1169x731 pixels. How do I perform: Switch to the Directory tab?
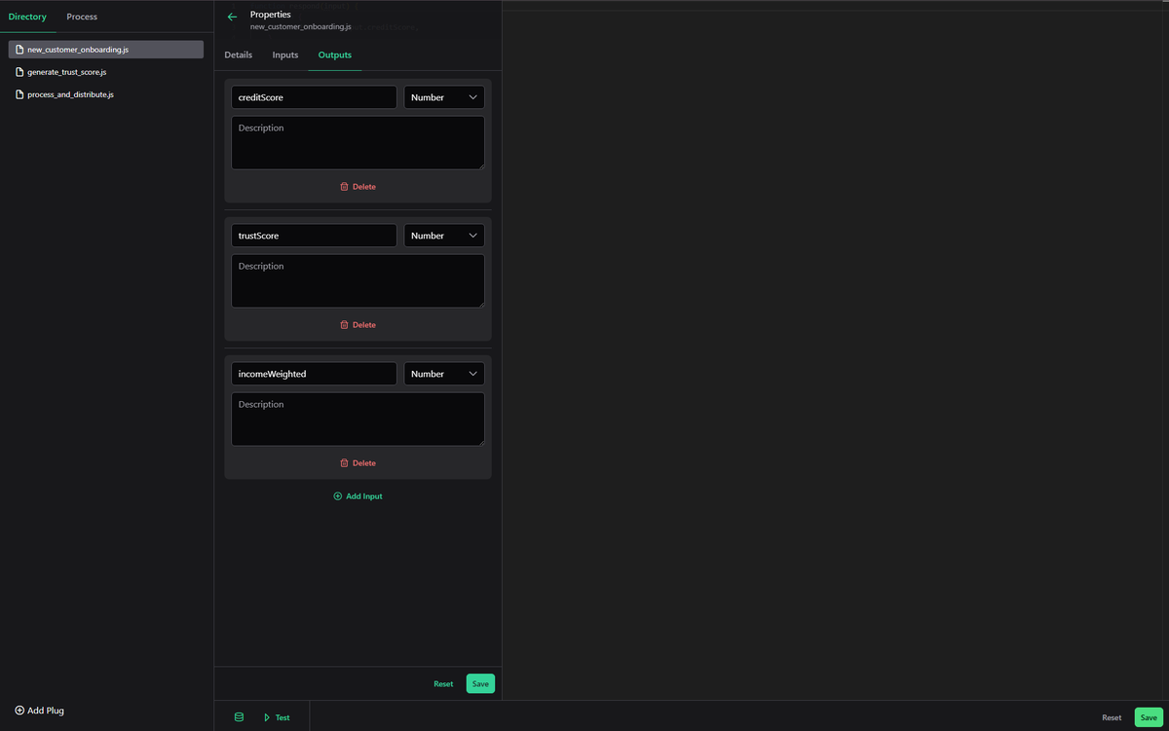coord(27,17)
